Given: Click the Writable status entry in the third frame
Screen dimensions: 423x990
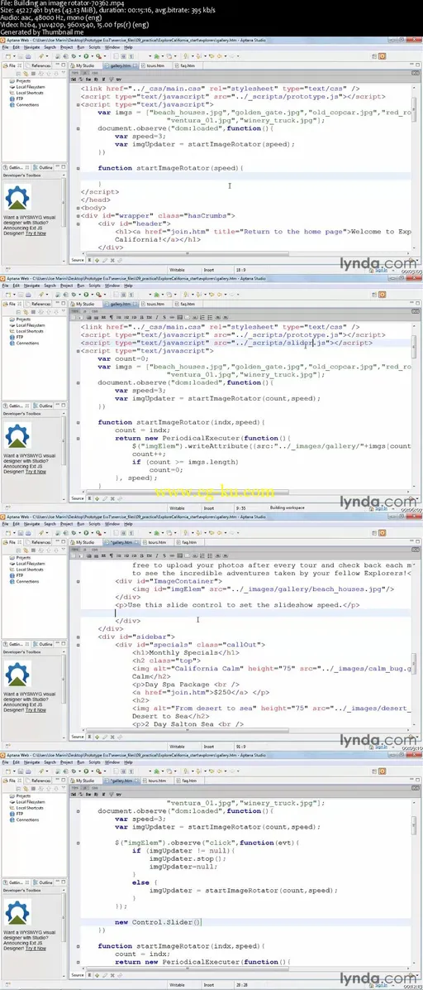Looking at the screenshot, I should point(177,746).
